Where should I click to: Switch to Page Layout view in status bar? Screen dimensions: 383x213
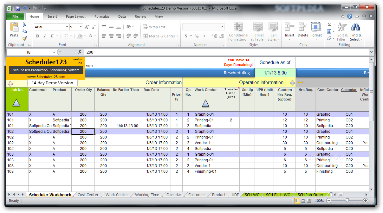pos(303,201)
